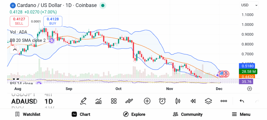Image resolution: width=267 pixels, height=120 pixels.
Task: Open the Community tab
Action: point(188,114)
